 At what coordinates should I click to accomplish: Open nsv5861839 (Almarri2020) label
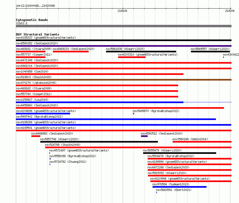coord(125,49)
